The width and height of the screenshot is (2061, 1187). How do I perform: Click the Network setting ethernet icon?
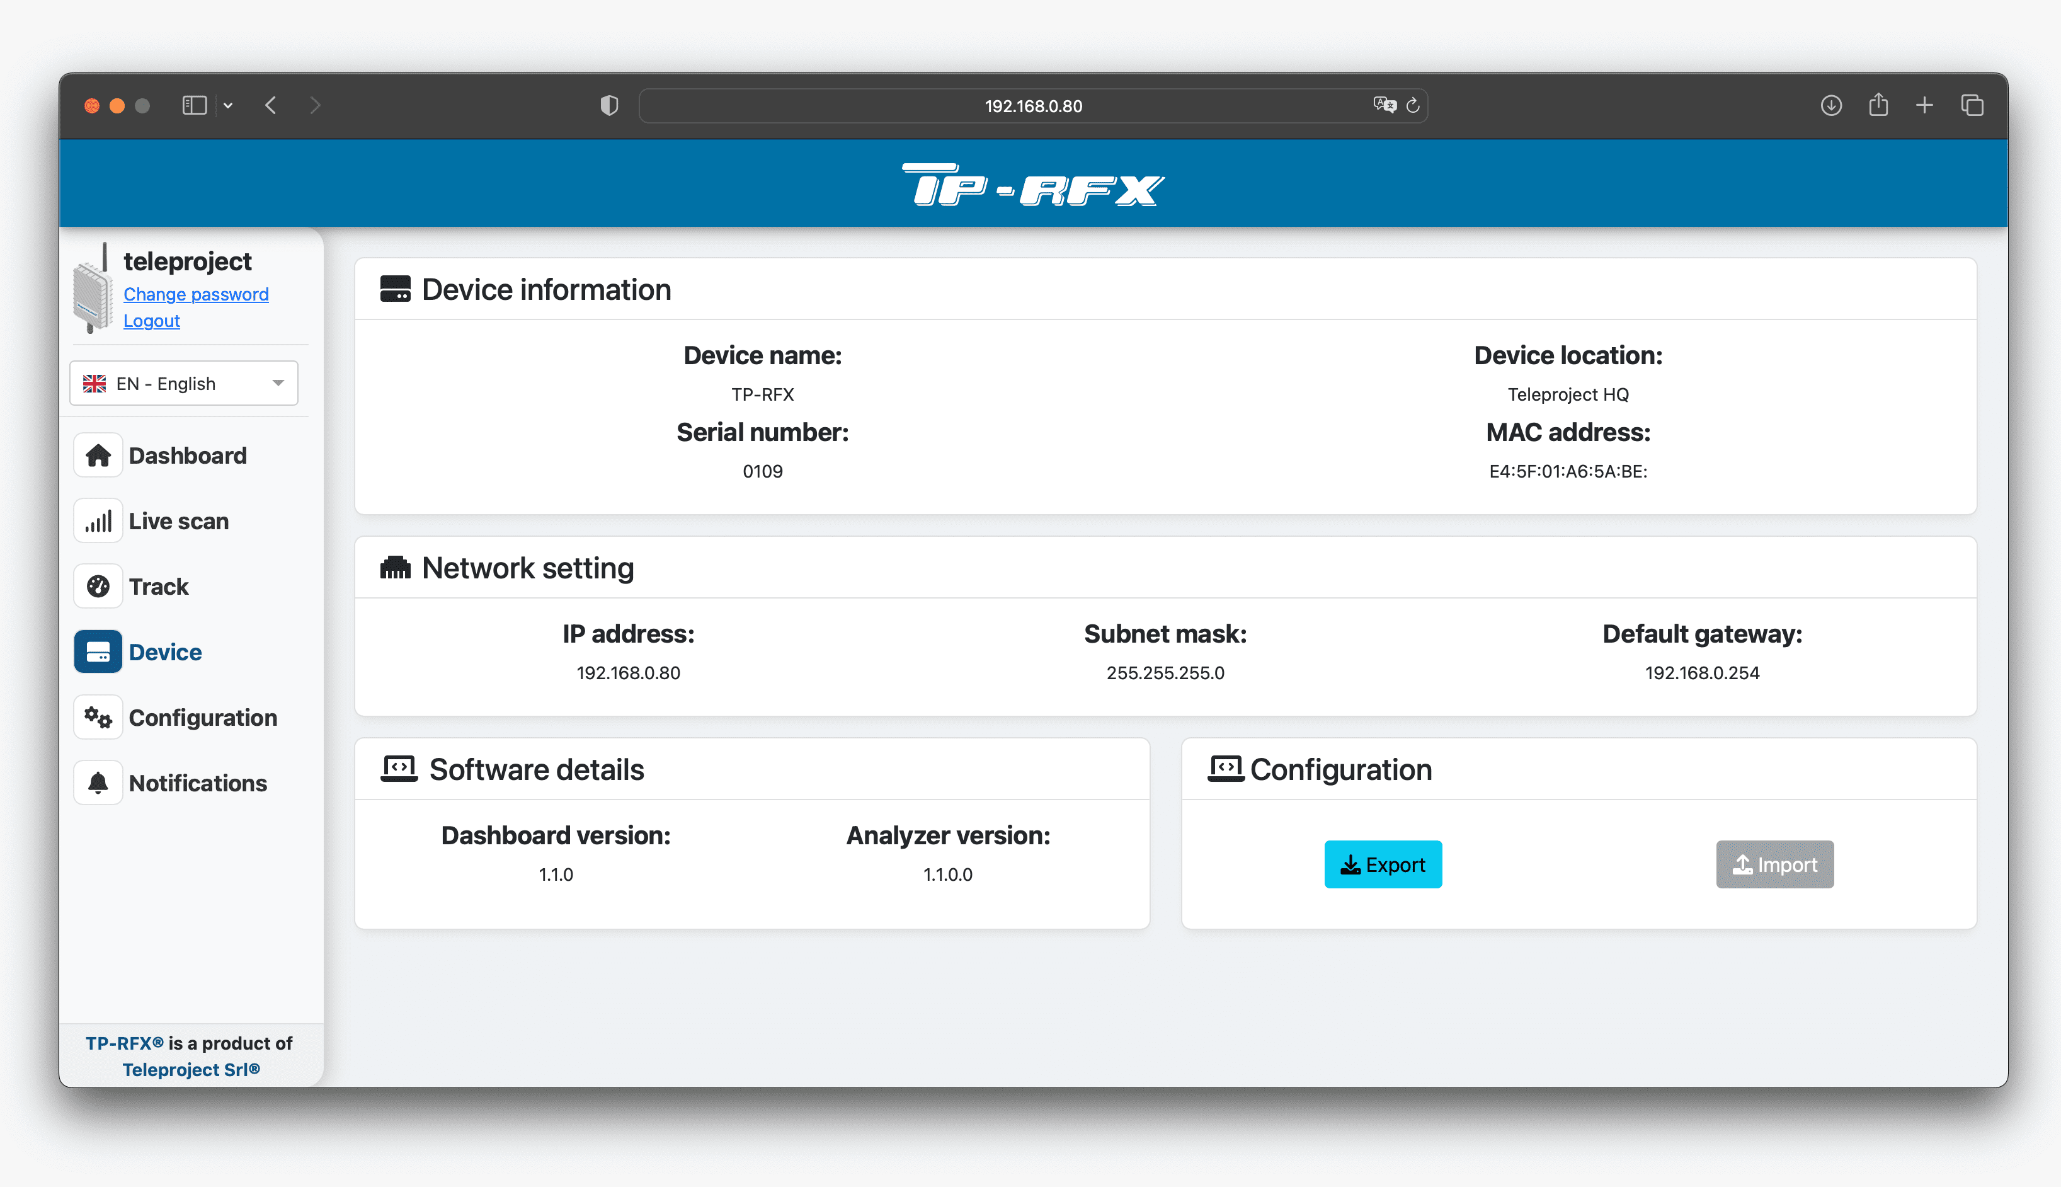395,568
